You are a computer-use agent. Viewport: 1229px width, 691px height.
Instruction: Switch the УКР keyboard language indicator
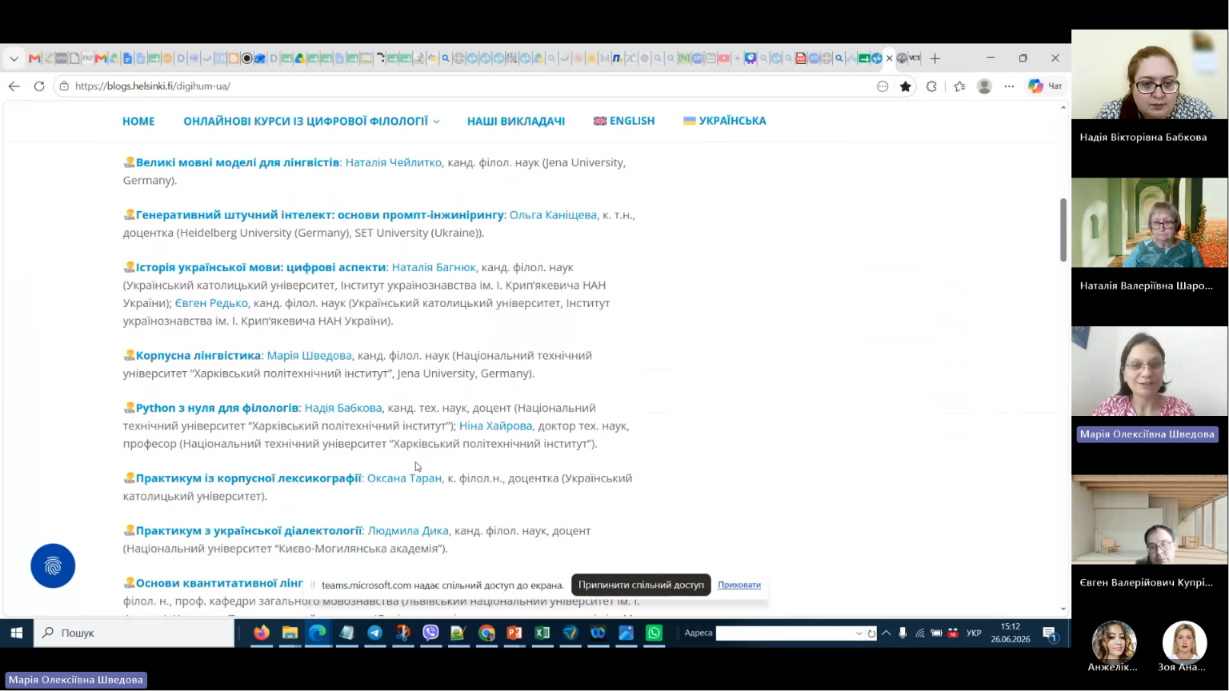click(x=974, y=633)
